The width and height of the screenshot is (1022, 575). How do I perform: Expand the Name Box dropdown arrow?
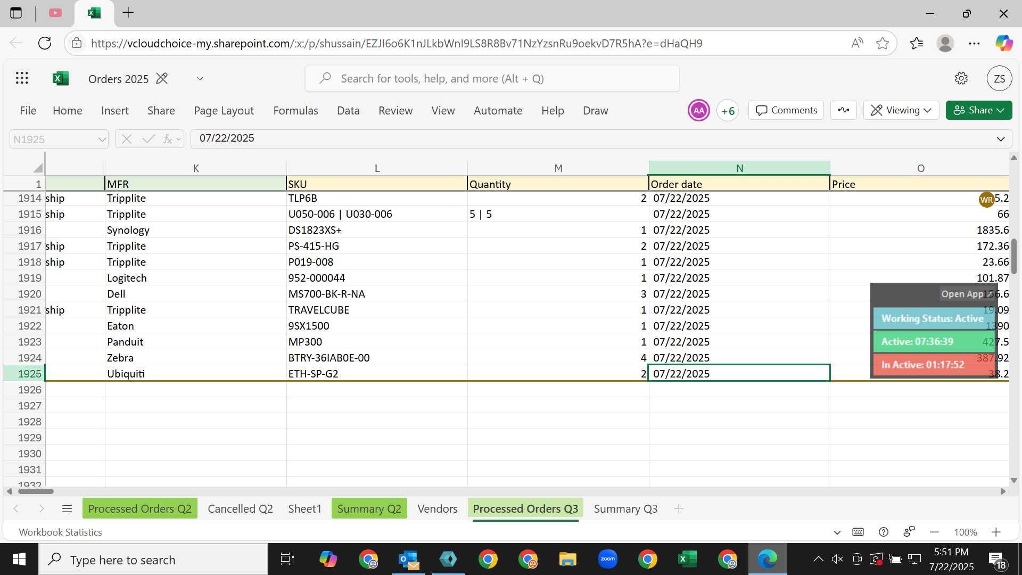102,139
